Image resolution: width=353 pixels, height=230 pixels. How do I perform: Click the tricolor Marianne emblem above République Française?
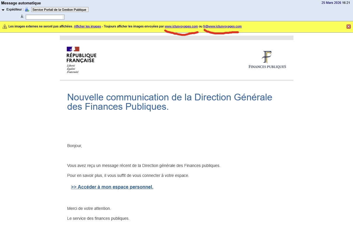click(74, 49)
